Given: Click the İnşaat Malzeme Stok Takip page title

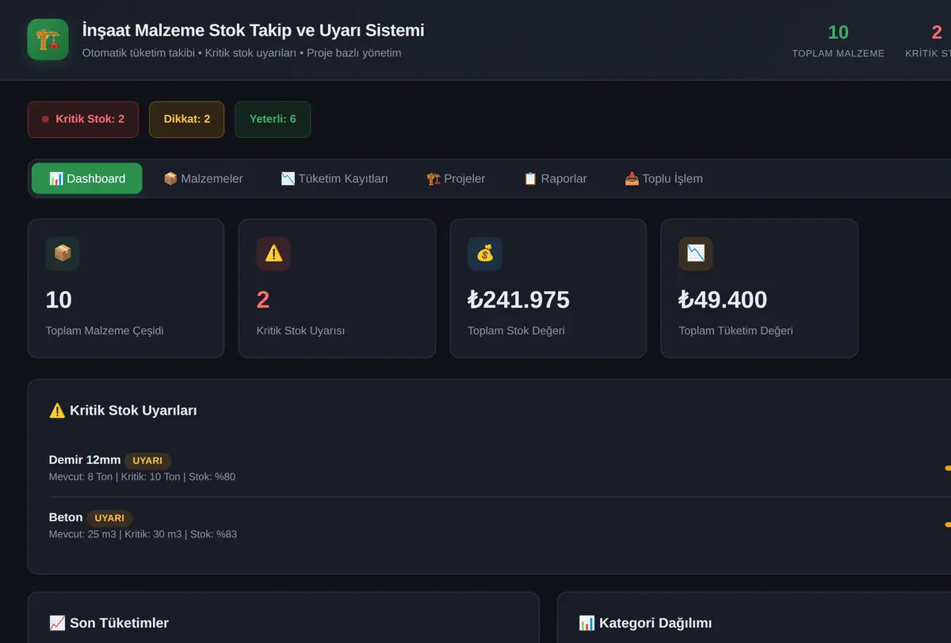Looking at the screenshot, I should tap(253, 30).
